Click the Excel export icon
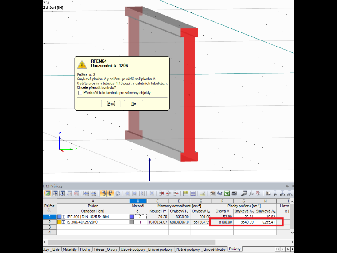 coord(227,194)
